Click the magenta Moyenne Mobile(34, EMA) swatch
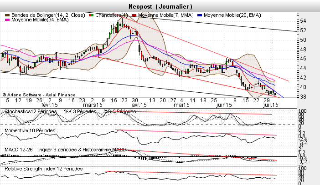320x185 pixels. tap(7, 20)
